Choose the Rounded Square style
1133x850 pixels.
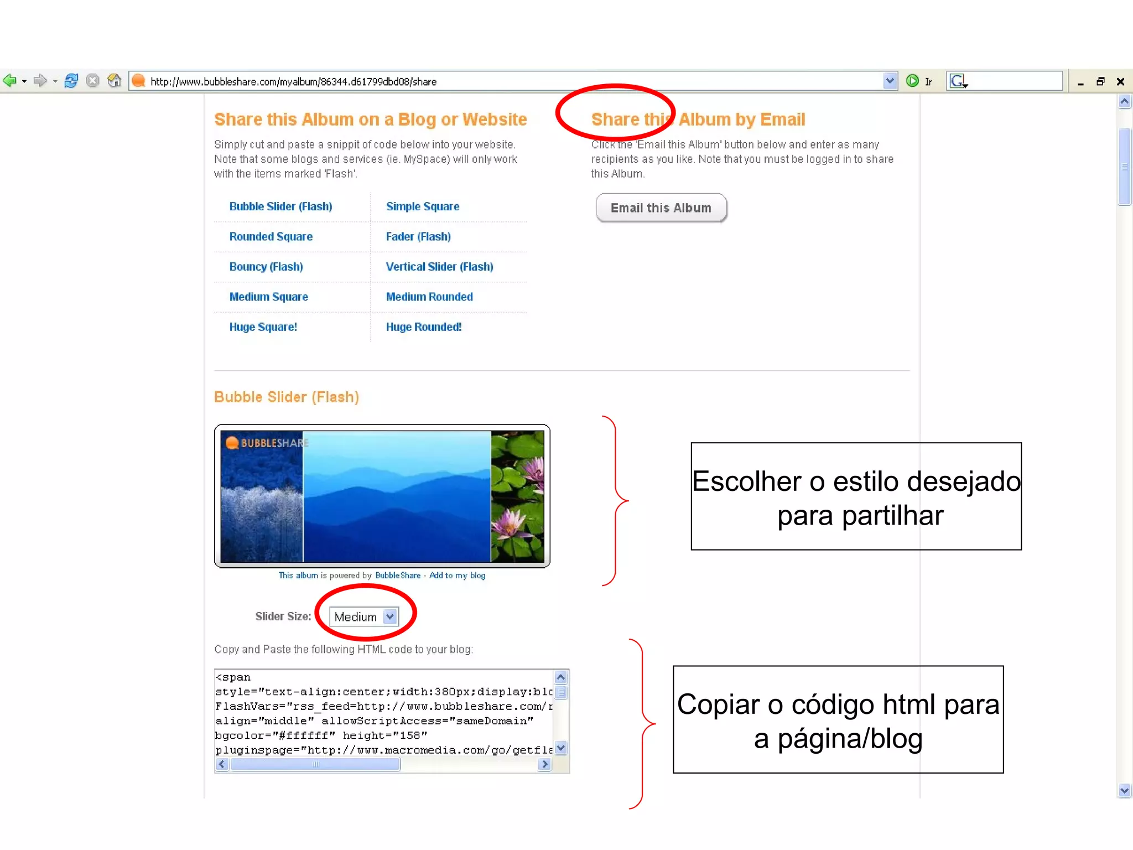click(271, 236)
